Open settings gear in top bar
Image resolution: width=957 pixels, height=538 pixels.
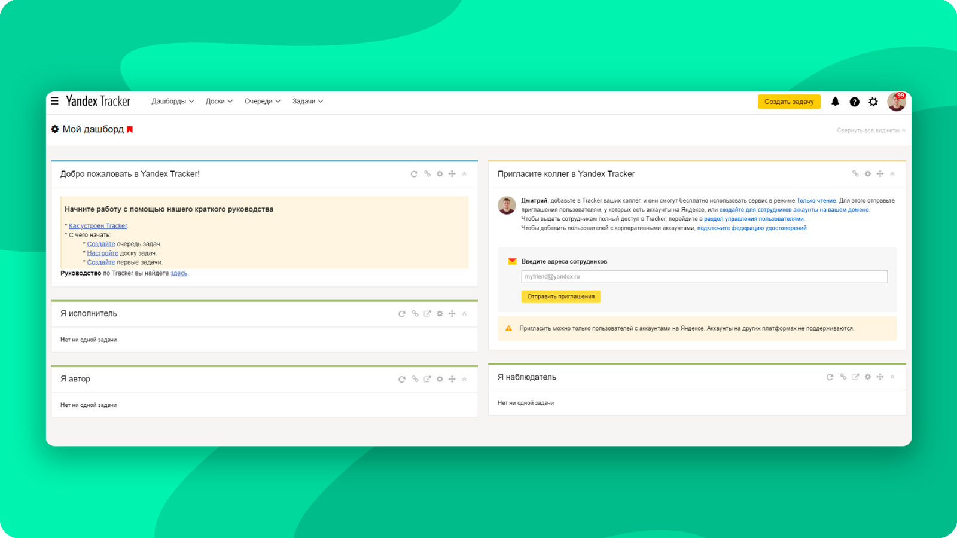[873, 102]
